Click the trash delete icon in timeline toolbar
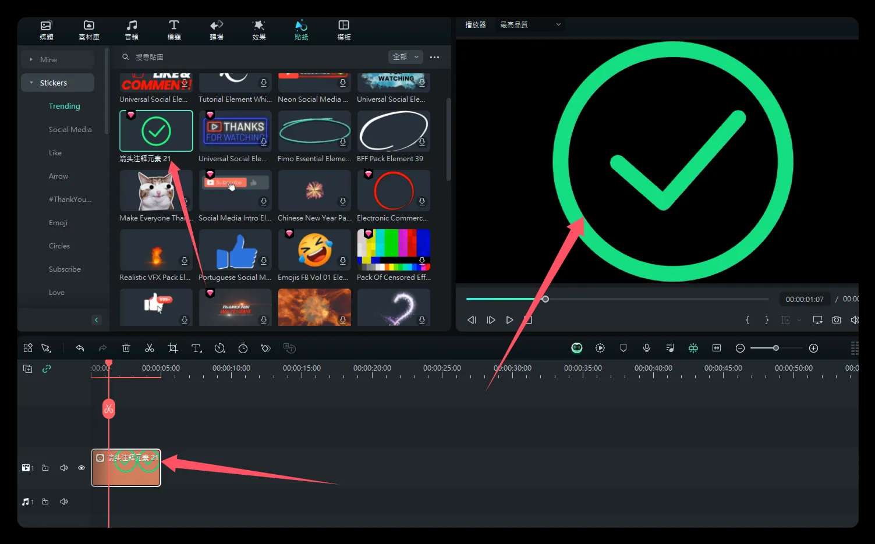 tap(126, 348)
